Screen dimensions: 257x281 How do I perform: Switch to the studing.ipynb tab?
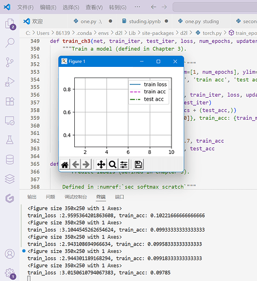pyautogui.click(x=145, y=21)
